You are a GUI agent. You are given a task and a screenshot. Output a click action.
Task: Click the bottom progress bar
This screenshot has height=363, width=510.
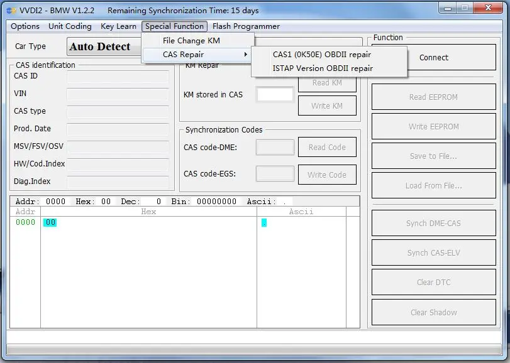pyautogui.click(x=254, y=349)
